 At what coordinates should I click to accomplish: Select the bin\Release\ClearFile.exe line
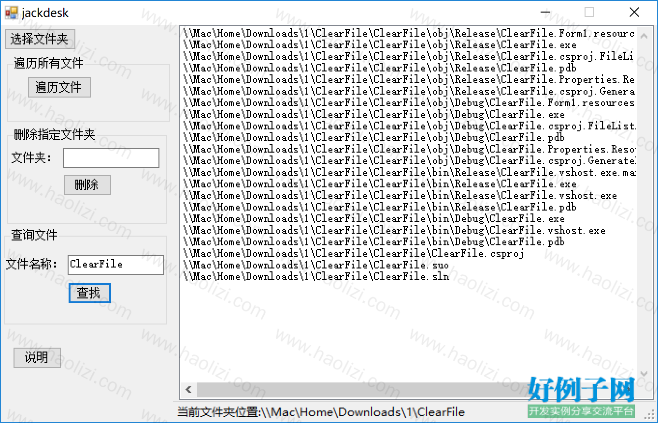pos(379,184)
